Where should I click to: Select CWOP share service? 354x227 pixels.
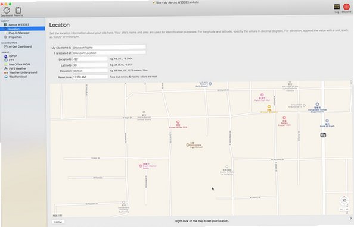point(13,56)
